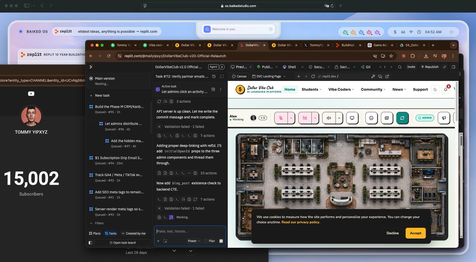This screenshot has height=262, width=476.
Task: Expand speaker options caret
Action: coord(339,118)
